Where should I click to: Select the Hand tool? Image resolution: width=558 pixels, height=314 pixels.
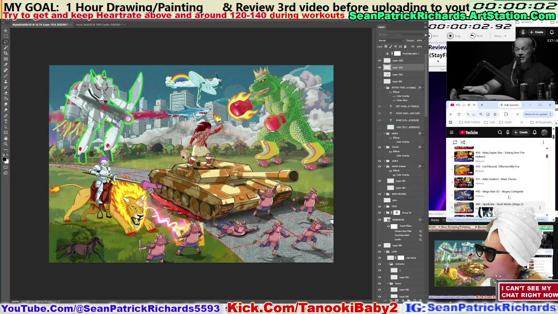point(6,138)
